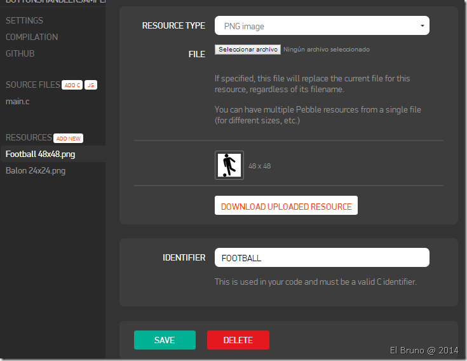Open the GitHub sidebar item
Viewport: 467px width, 361px height.
20,53
